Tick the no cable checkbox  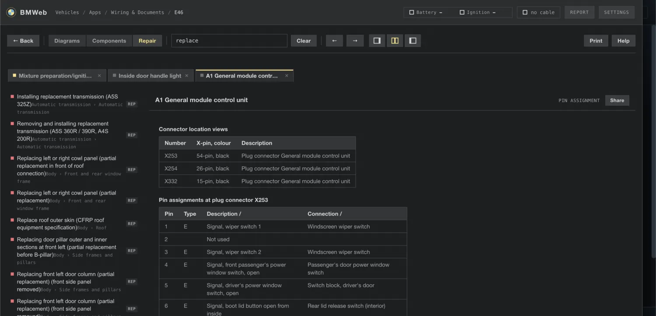tap(525, 13)
